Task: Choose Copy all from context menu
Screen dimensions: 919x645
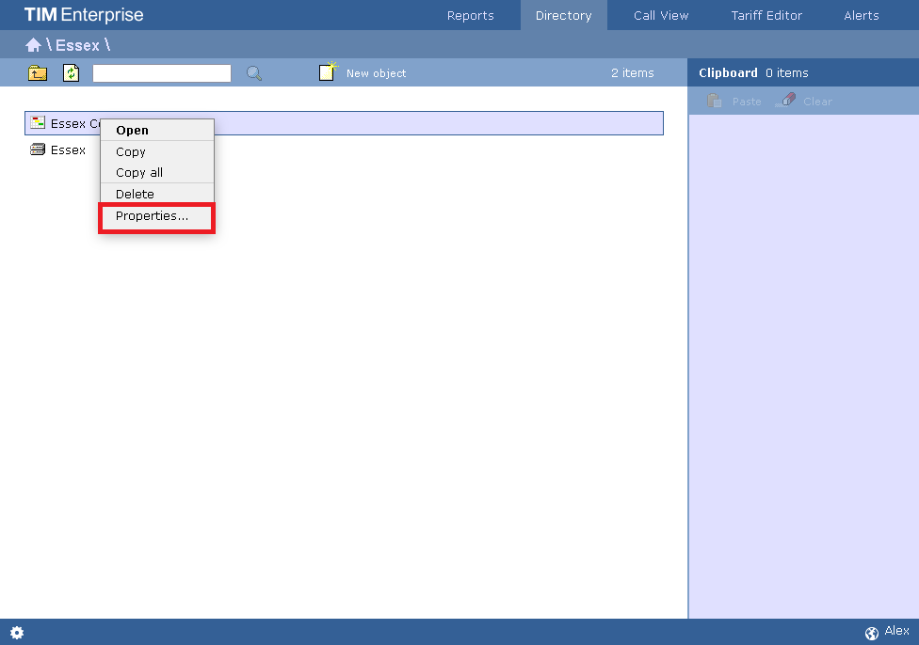Action: [139, 173]
